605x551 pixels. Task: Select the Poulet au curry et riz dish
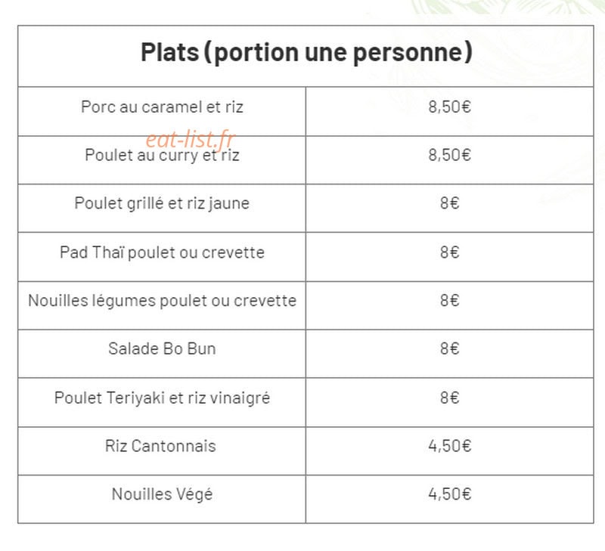pyautogui.click(x=162, y=156)
